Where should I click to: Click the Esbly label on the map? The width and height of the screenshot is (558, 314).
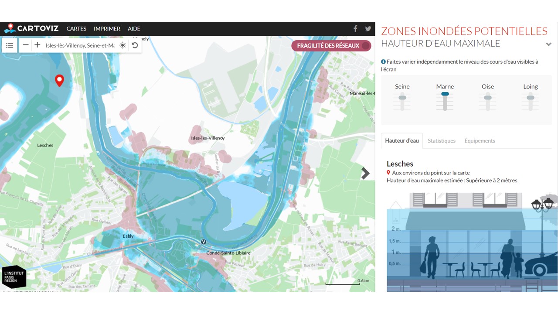[x=128, y=236]
